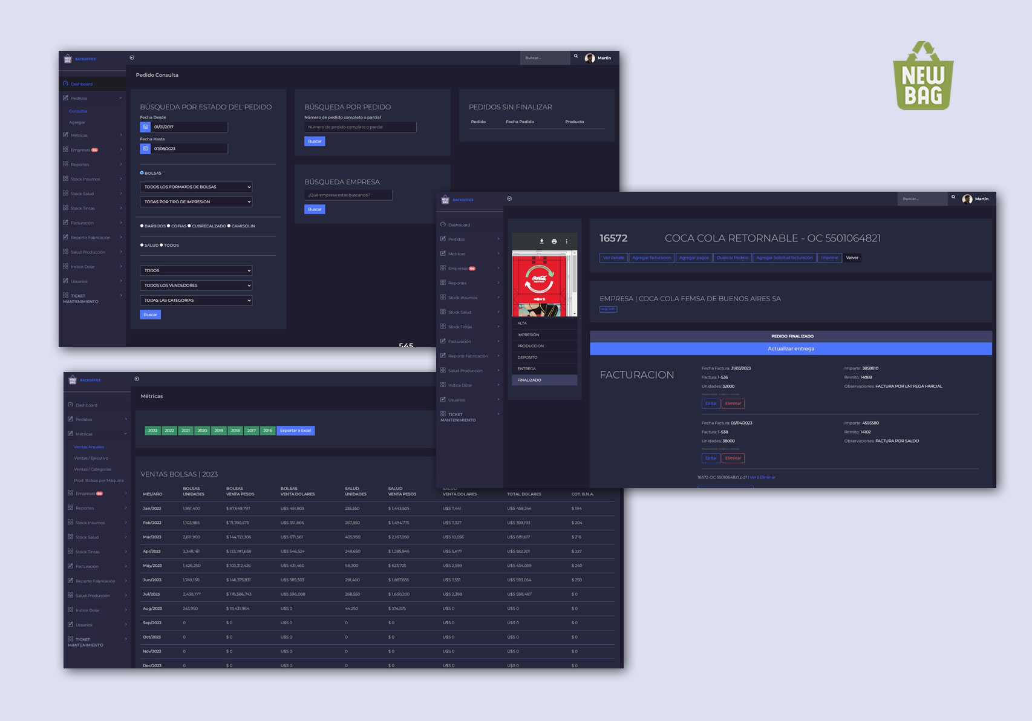Select the BOLSAS radio button
1032x721 pixels.
pos(142,173)
